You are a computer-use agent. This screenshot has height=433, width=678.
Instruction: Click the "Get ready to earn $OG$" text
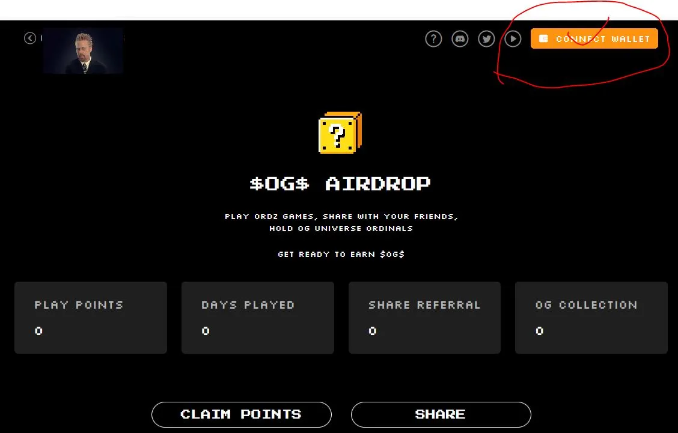tap(341, 254)
